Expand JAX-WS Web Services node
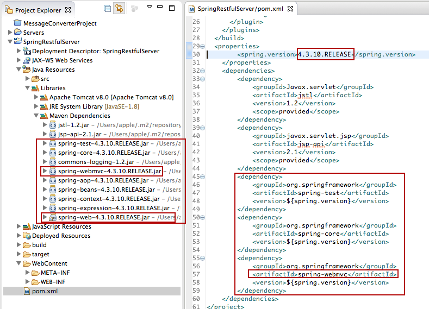429x309 pixels. point(19,60)
